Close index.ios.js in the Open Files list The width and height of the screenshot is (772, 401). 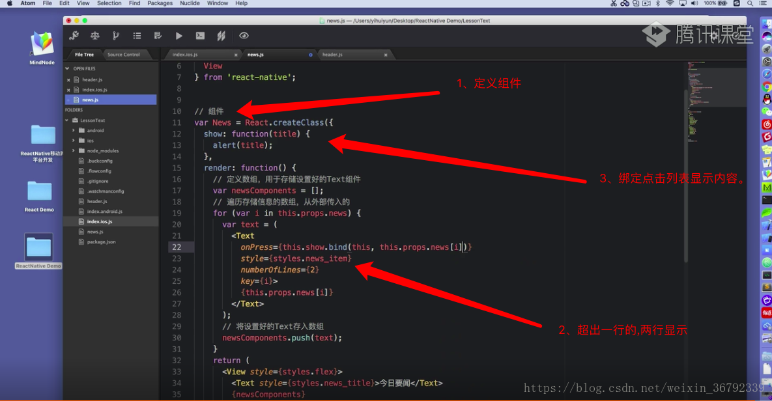point(68,90)
